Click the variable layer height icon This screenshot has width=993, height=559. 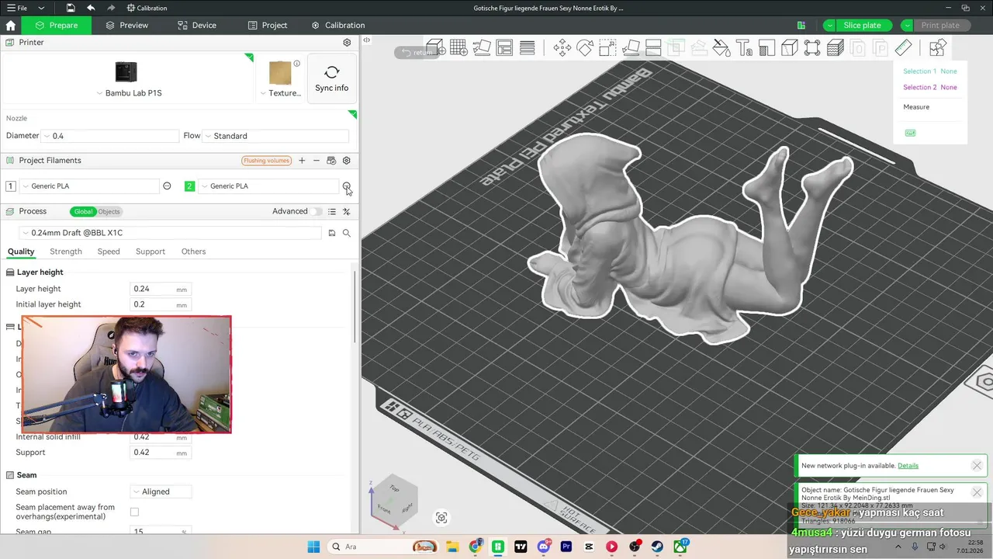(x=528, y=48)
